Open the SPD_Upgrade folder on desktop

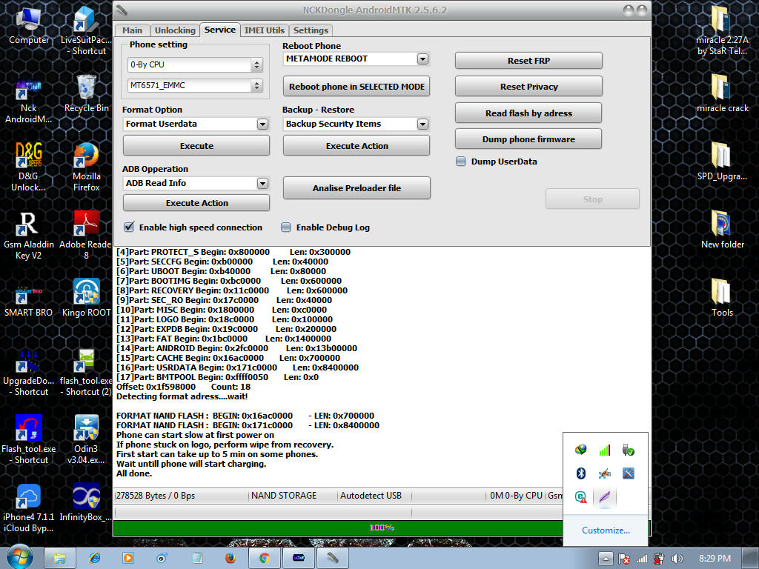click(x=722, y=162)
